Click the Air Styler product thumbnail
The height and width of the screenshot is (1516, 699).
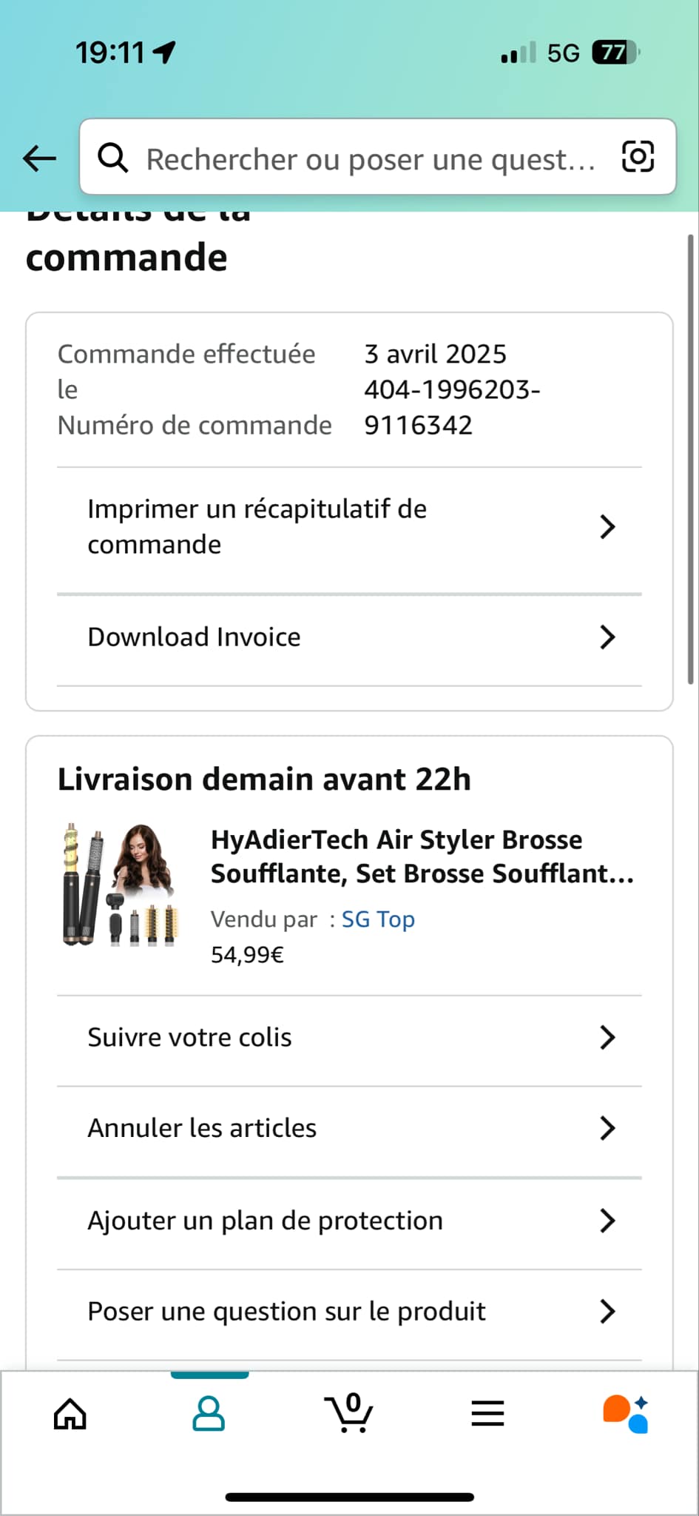coord(120,885)
